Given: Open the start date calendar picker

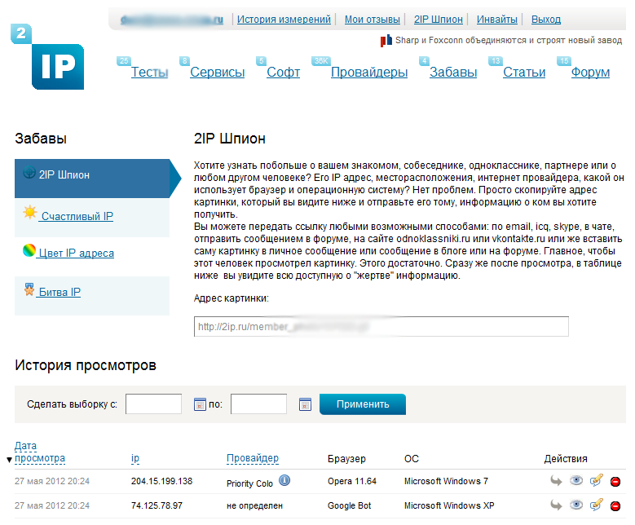Looking at the screenshot, I should (200, 404).
